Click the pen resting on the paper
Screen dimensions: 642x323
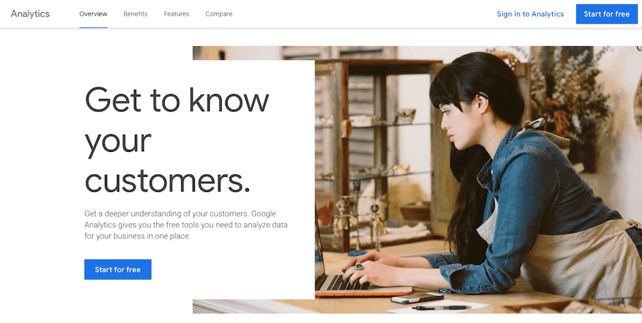point(441,307)
